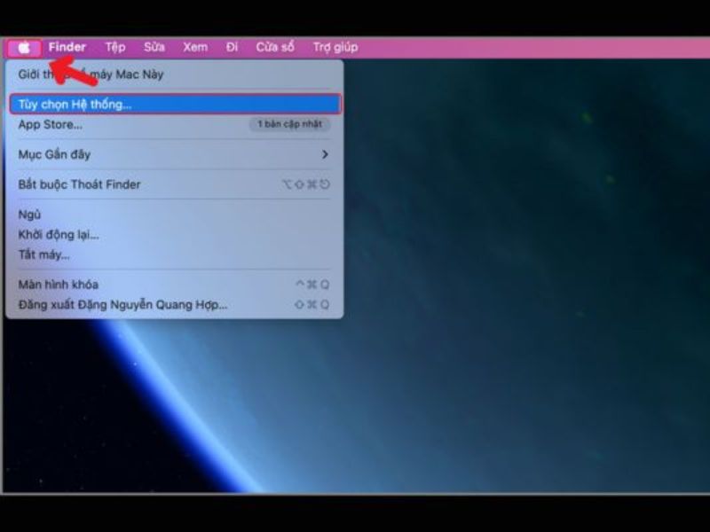Open the Trợ giúp menu

[335, 47]
